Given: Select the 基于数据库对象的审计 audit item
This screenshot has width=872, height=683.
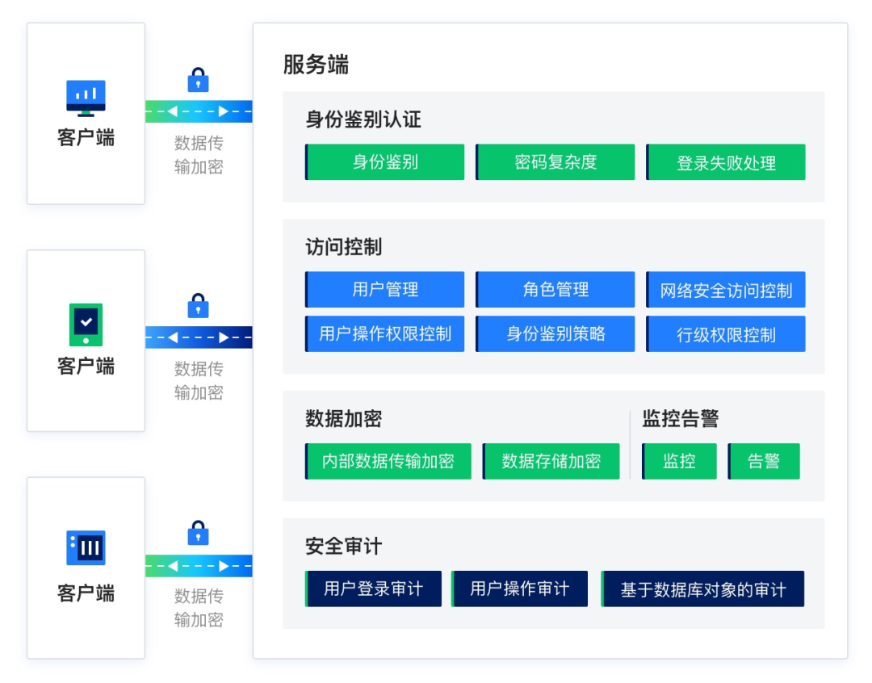Looking at the screenshot, I should [703, 589].
